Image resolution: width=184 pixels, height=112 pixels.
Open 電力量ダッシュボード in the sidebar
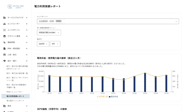15,100
